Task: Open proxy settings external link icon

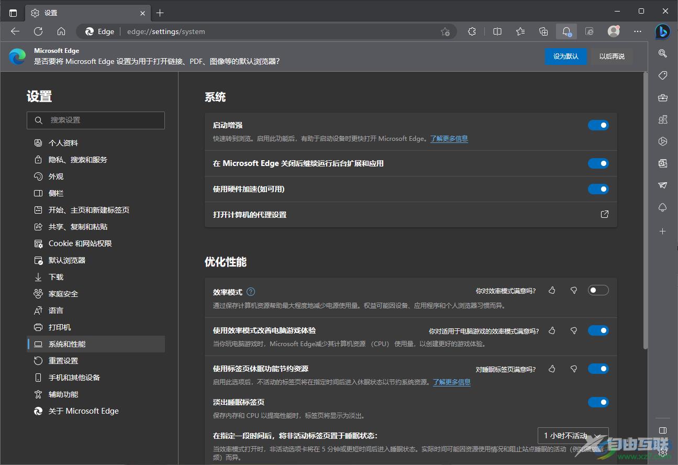Action: pyautogui.click(x=604, y=215)
